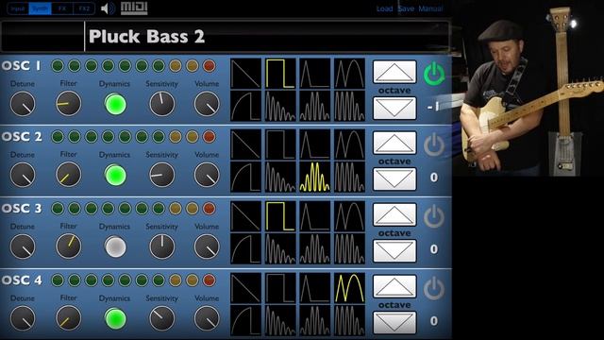Pick OSC 2 highlighted sine burst waveform
Image resolution: width=604 pixels, height=340 pixels.
314,177
